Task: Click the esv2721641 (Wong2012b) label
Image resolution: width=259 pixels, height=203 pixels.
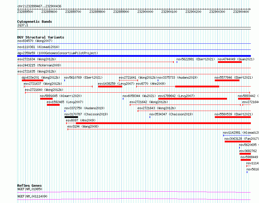Action: point(138,77)
